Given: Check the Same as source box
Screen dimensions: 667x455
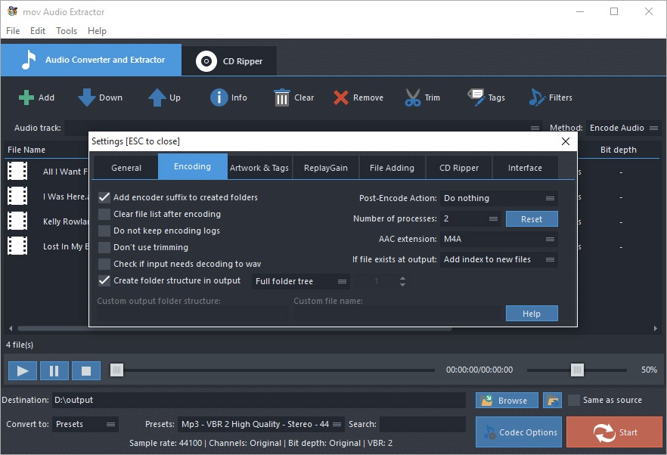Looking at the screenshot, I should (x=574, y=400).
